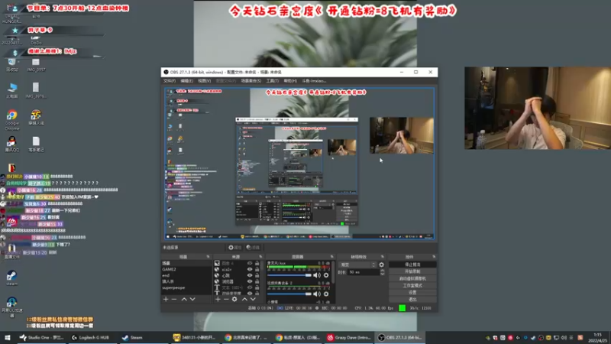
Task: Toggle the lock on the 心跳 source
Action: tap(257, 275)
